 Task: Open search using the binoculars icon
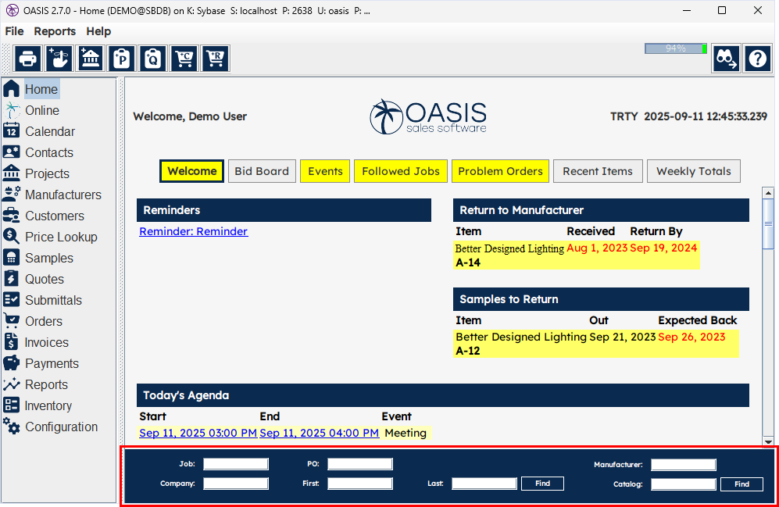pos(726,58)
